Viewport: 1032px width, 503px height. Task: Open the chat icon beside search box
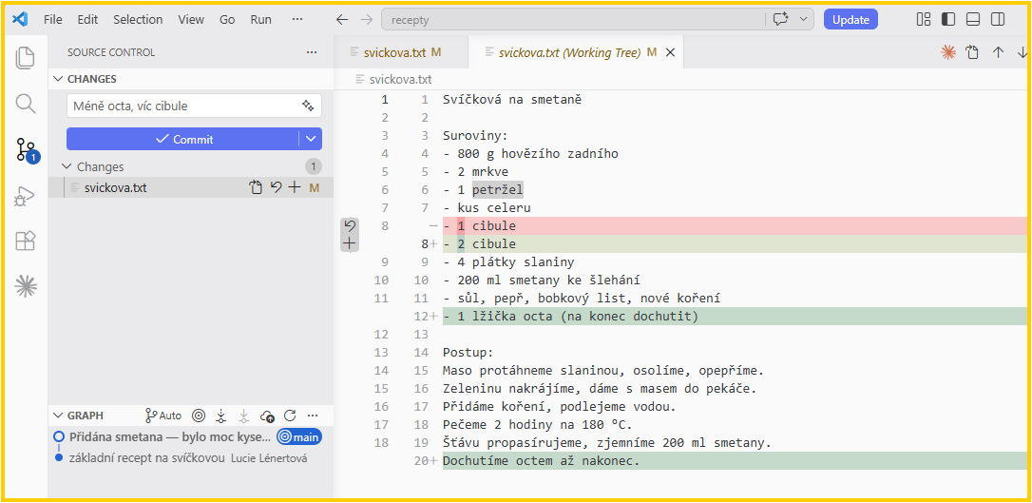click(781, 20)
